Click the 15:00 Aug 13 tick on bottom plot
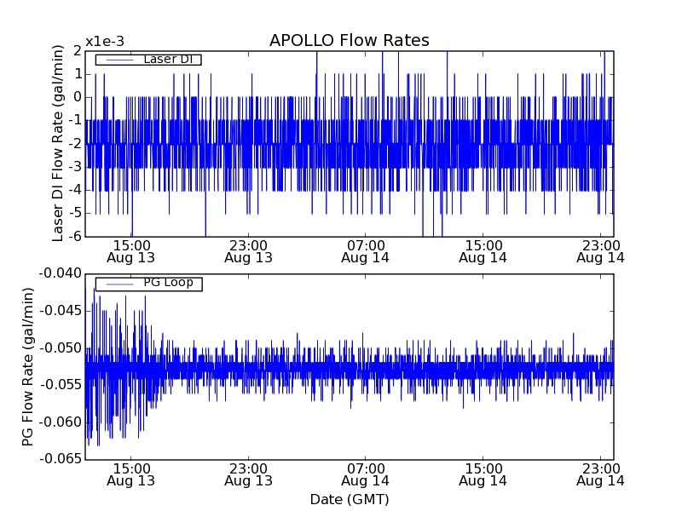682x511 pixels. (x=131, y=474)
